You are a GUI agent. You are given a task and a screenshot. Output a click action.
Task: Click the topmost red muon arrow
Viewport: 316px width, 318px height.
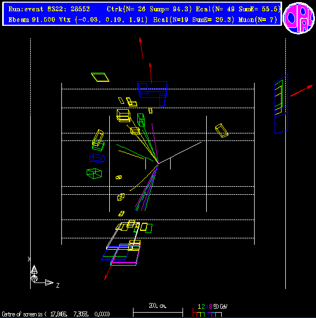[x=141, y=48]
